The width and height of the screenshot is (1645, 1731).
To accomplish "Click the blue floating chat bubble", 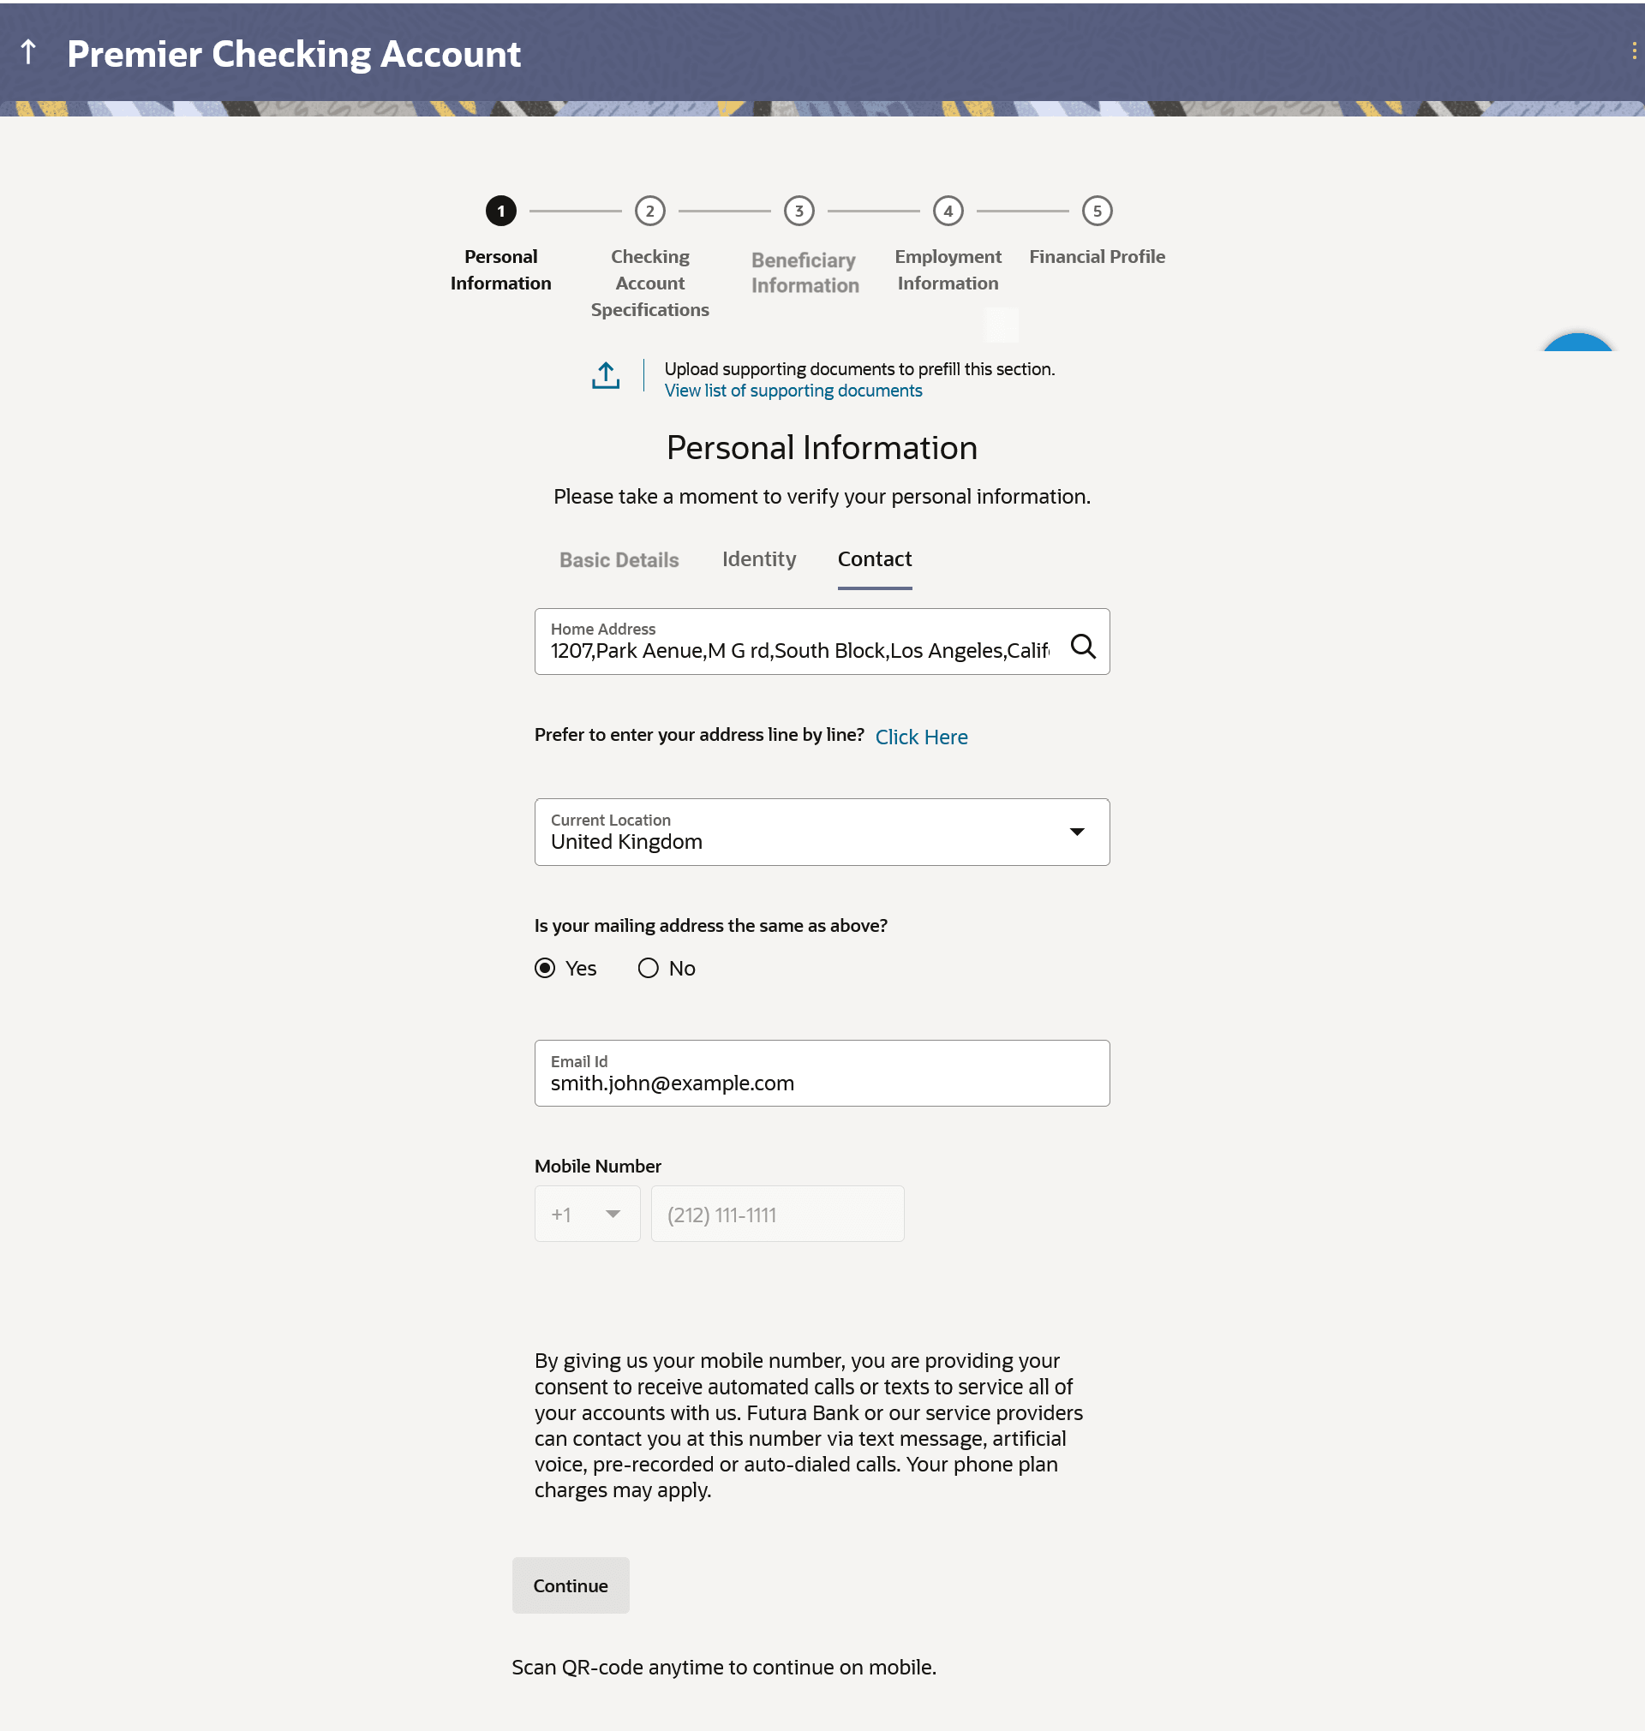I will [x=1576, y=343].
